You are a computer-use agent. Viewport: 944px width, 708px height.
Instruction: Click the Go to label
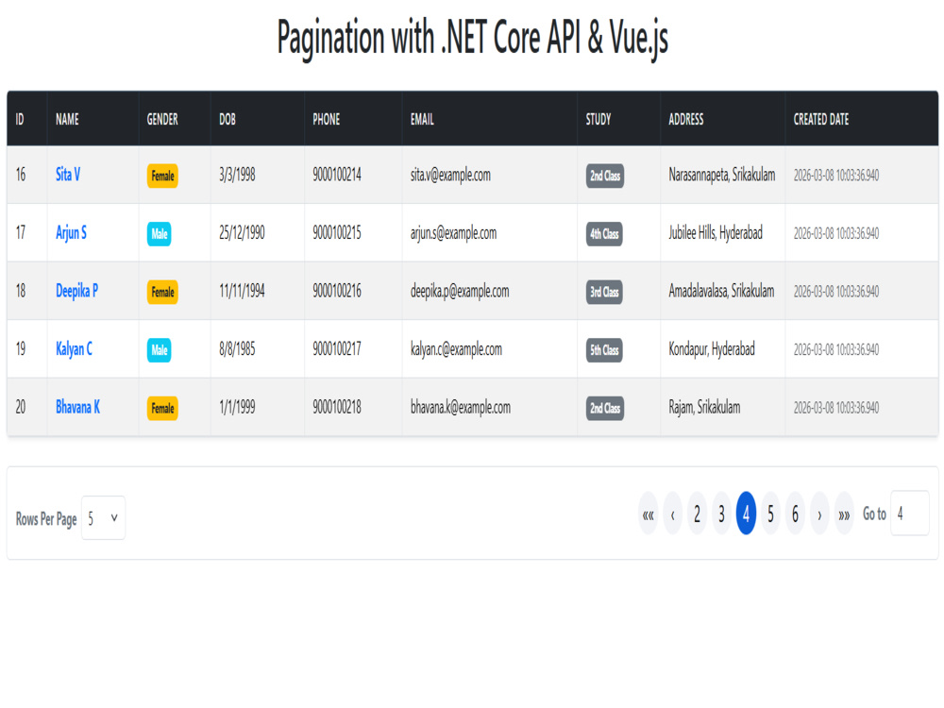tap(875, 514)
